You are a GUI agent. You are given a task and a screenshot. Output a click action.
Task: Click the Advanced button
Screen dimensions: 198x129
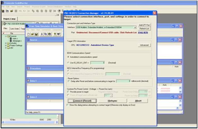(144, 45)
